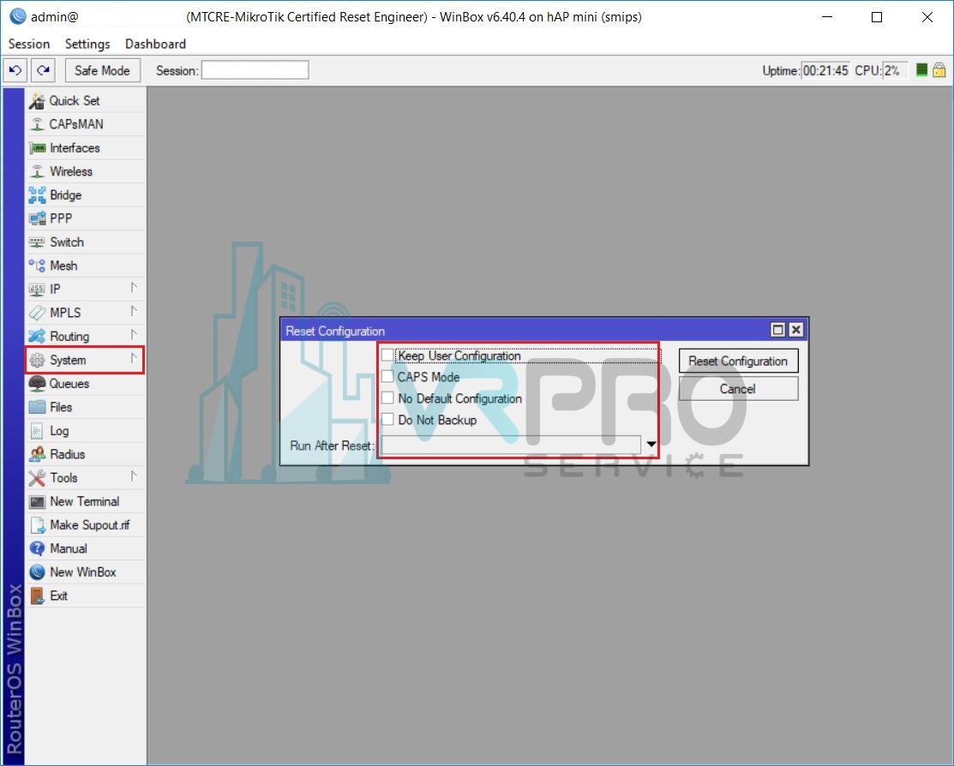Screen dimensions: 954x766
Task: Minimize the WinBox main window
Action: point(827,17)
